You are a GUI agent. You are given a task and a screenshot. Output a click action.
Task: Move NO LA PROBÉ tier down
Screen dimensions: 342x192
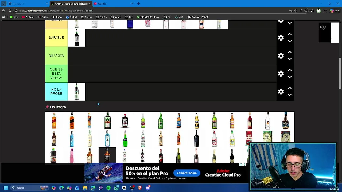[290, 95]
